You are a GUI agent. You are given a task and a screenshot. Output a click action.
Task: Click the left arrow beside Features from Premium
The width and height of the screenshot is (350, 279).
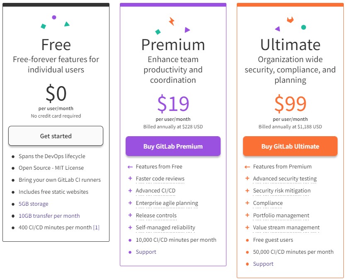click(x=247, y=167)
